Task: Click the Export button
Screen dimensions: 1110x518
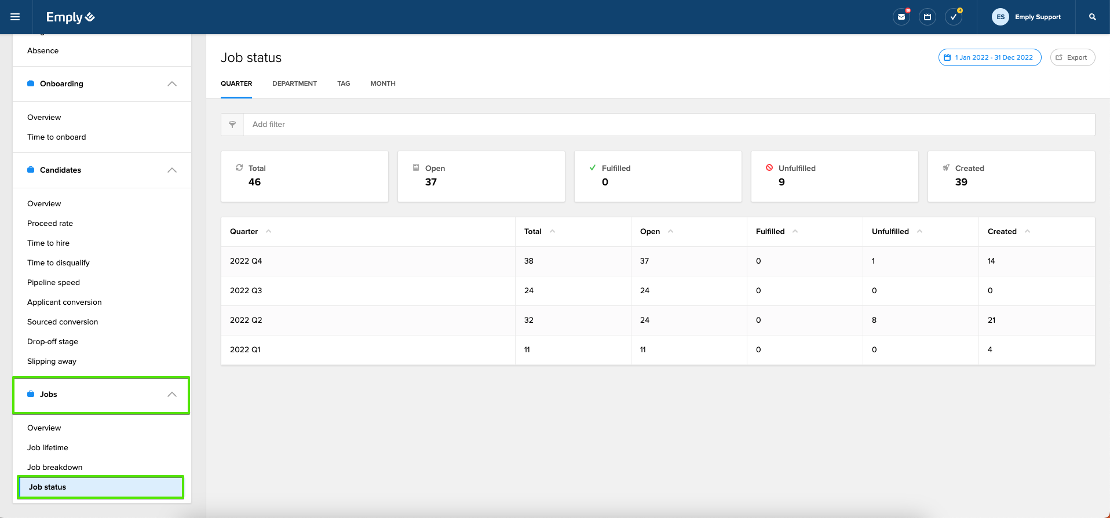Action: 1072,57
